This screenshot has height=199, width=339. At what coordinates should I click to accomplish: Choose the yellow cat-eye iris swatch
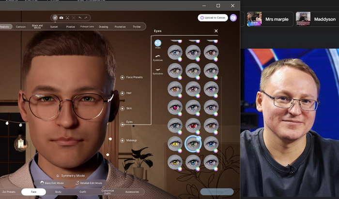(175, 143)
